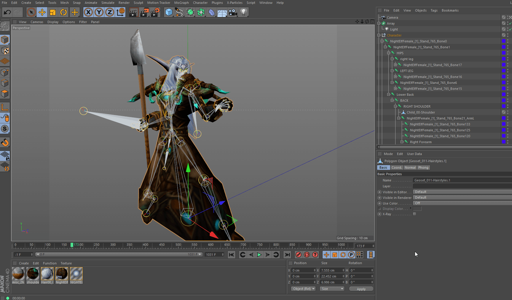
Task: Add a floor environment object
Action: click(x=222, y=12)
